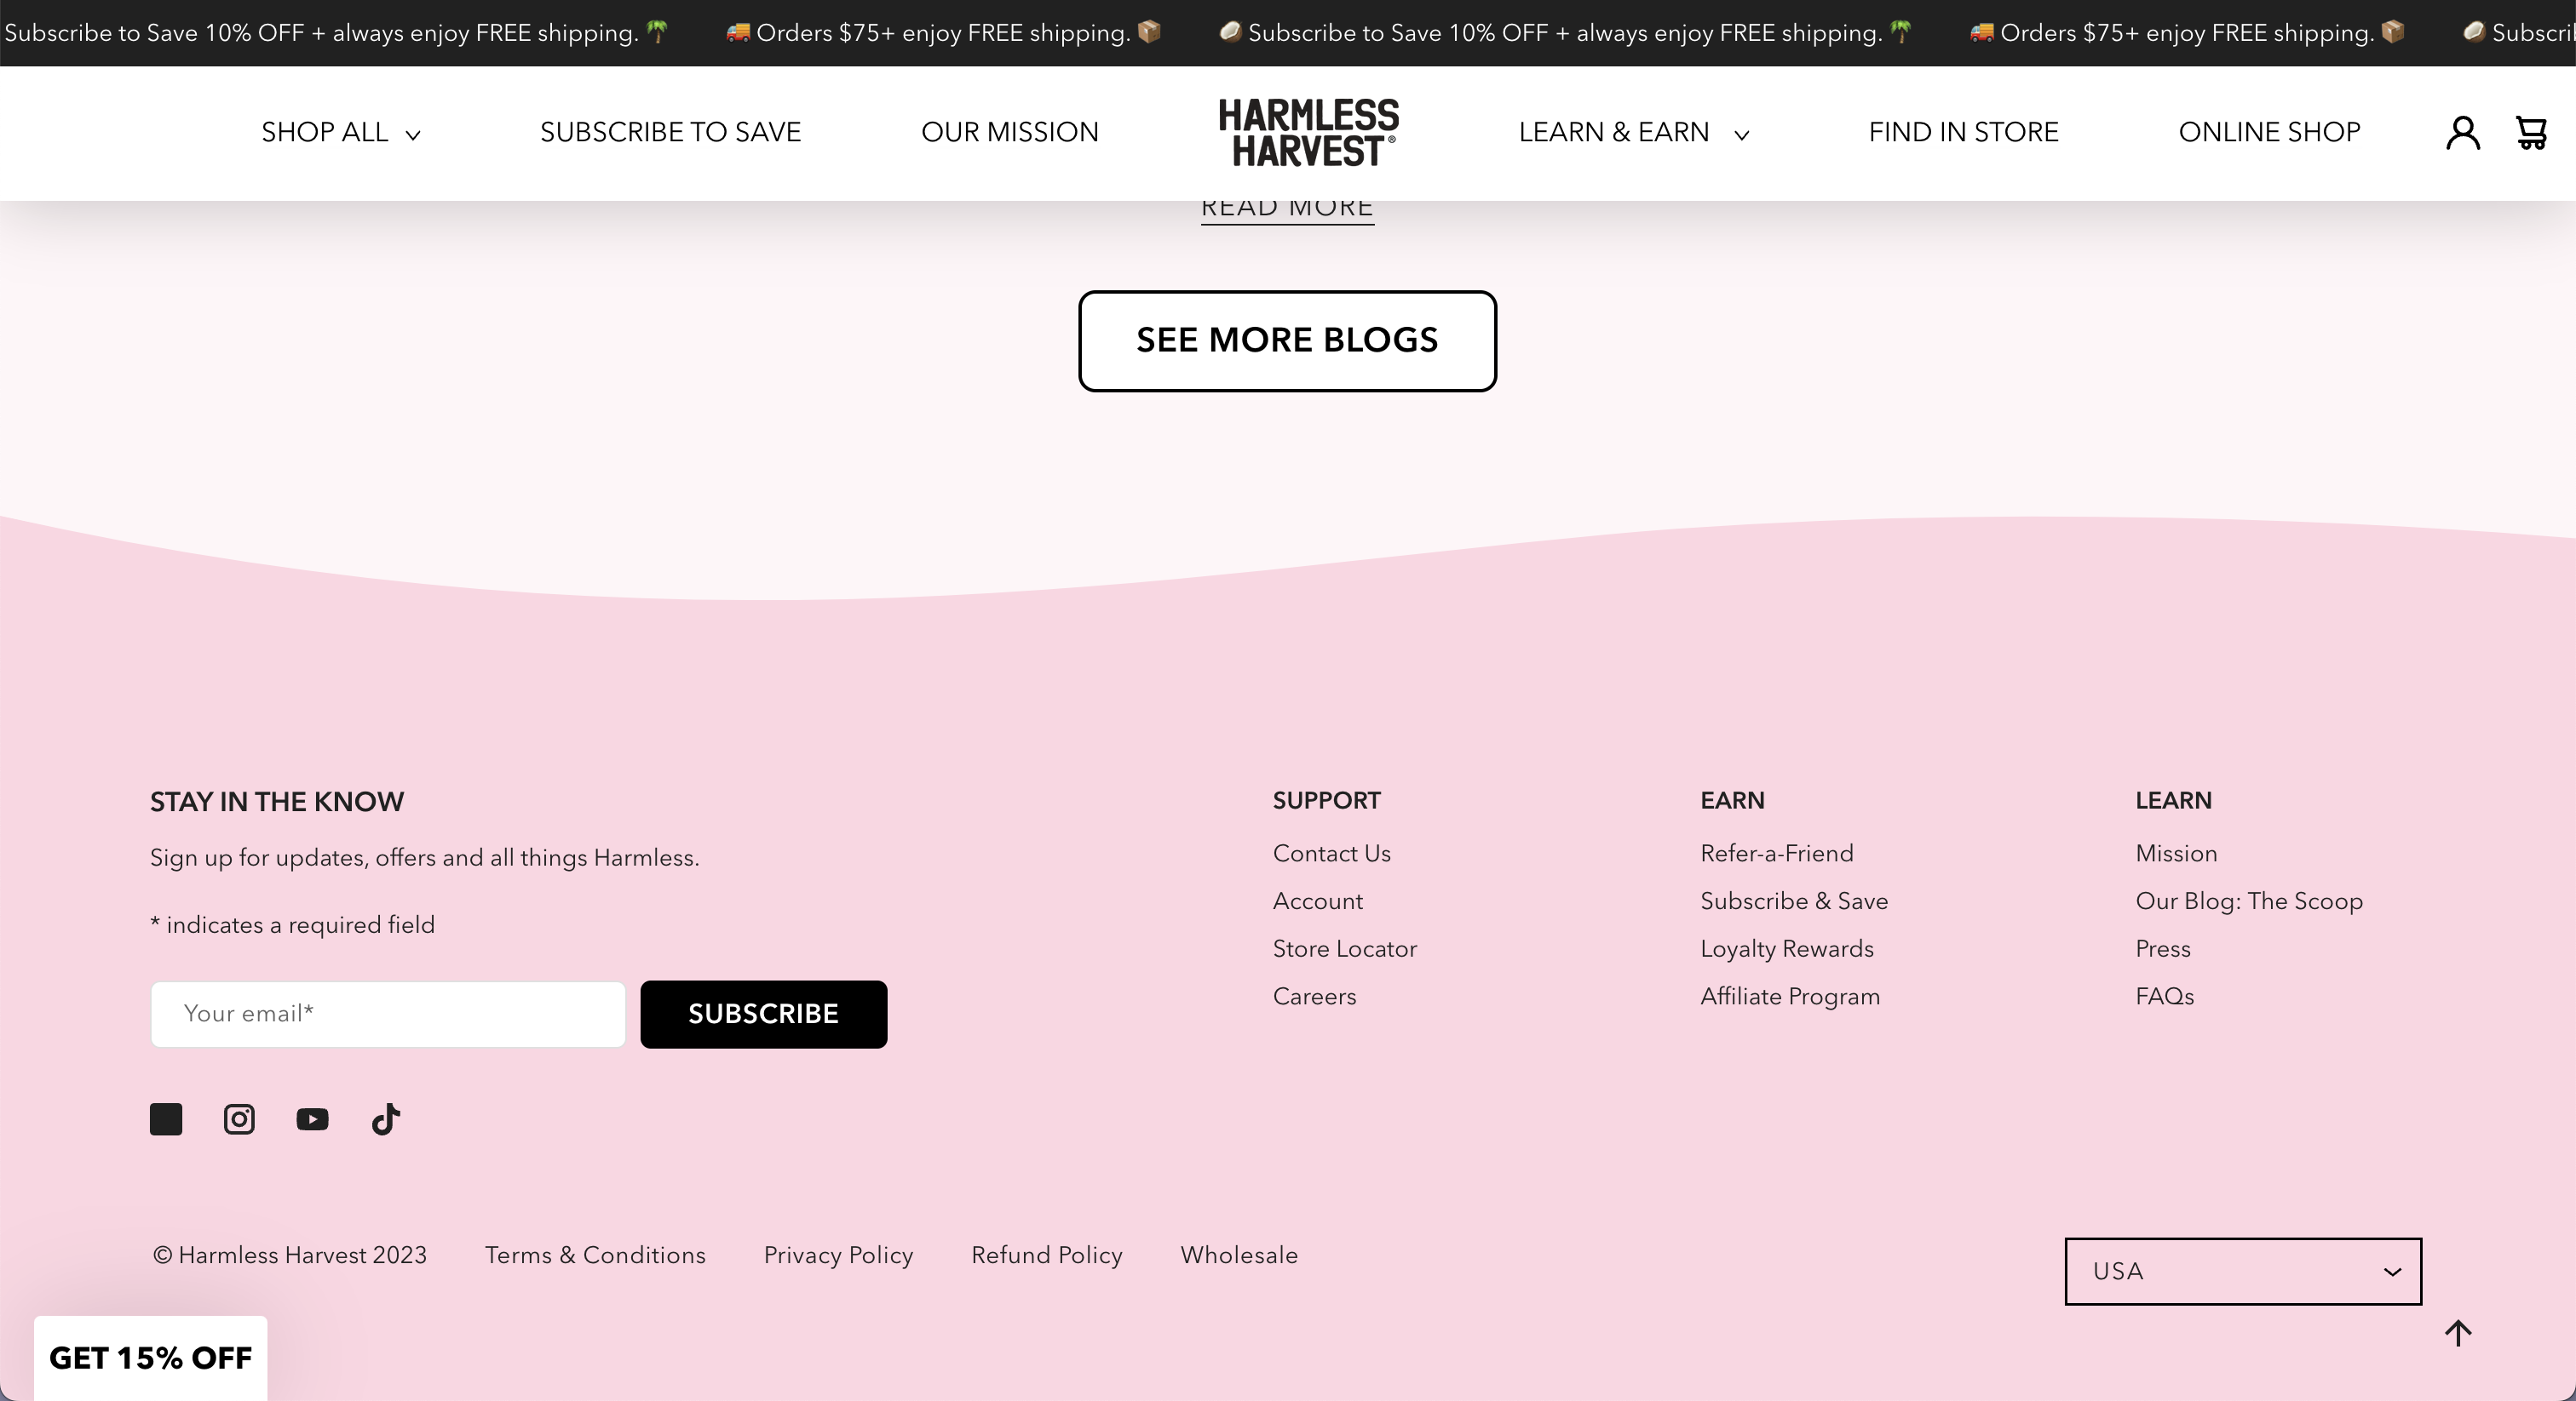Click the SEE MORE BLOGS button
2576x1401 pixels.
click(1287, 340)
